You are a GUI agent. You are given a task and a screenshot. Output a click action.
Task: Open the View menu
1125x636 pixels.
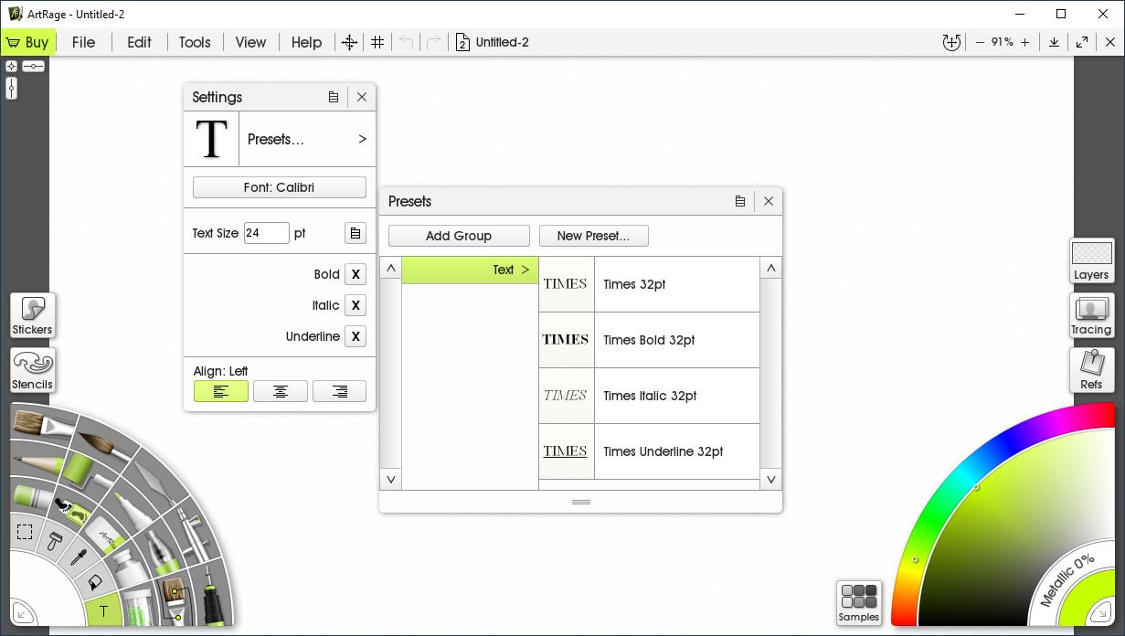250,42
